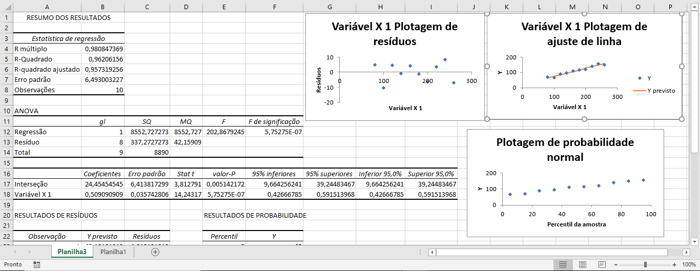700x271 pixels.
Task: Click the vertical scrollbar thumb
Action: click(695, 82)
